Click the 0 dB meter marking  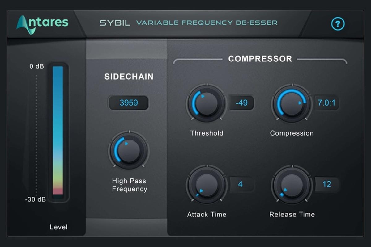point(37,66)
